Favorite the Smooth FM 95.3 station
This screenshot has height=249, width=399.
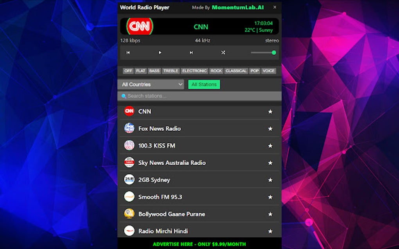point(270,197)
